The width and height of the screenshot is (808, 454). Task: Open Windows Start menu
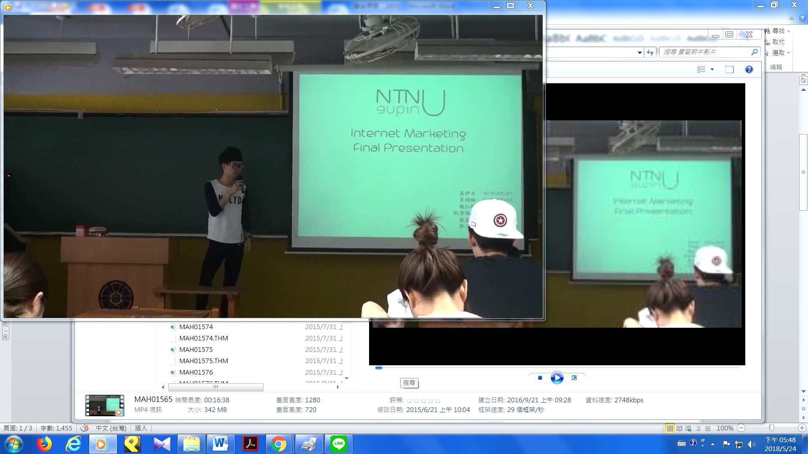pos(13,444)
